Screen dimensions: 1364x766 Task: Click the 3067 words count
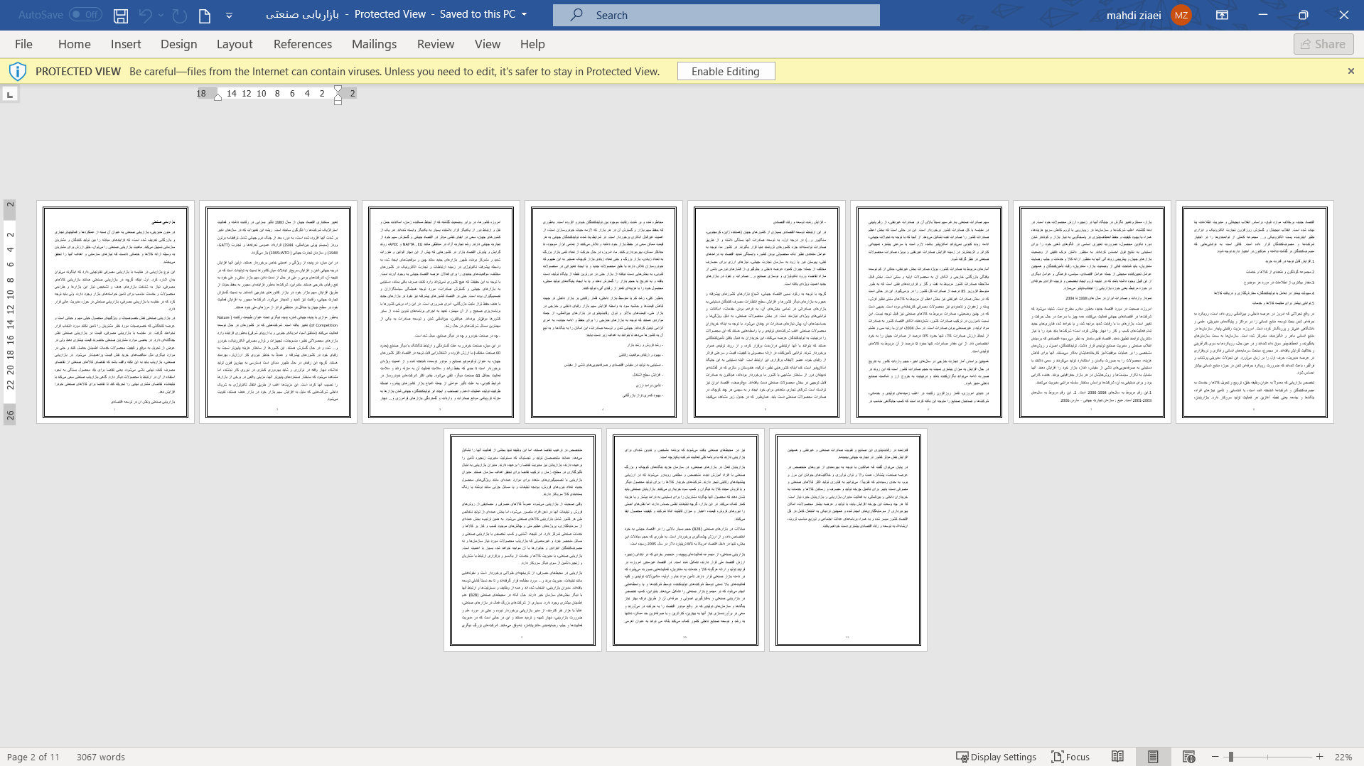[x=101, y=757]
